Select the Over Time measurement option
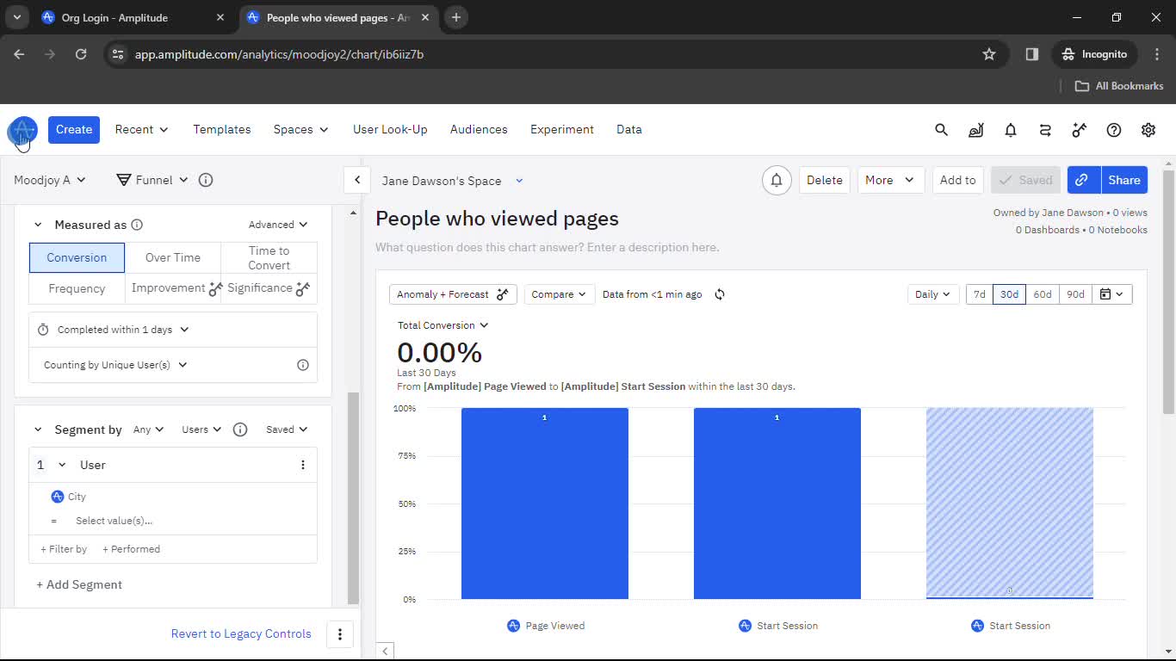The width and height of the screenshot is (1176, 661). click(x=173, y=257)
